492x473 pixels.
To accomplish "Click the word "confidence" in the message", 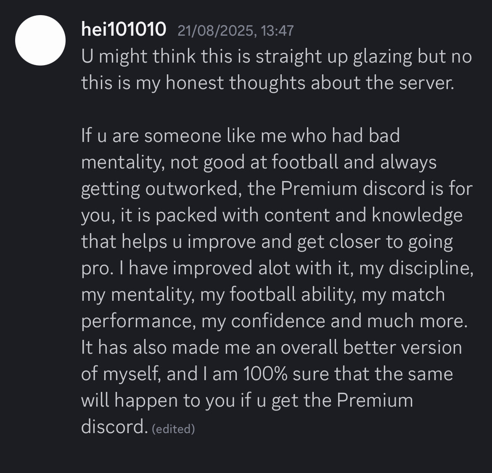I will click(278, 321).
